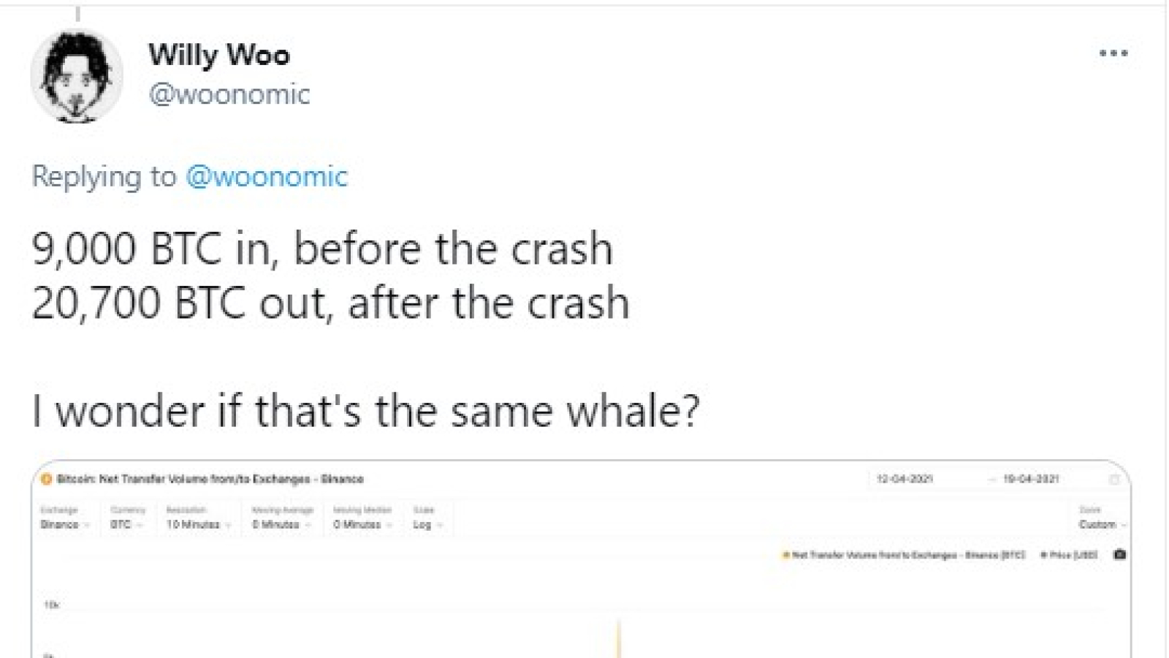Click the Willy Woo display name
Screen dimensions: 1169x658
[x=219, y=55]
